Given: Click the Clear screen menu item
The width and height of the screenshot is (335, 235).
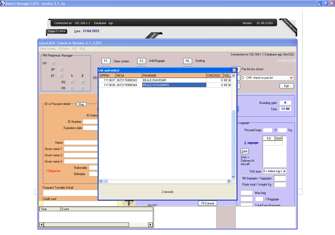Looking at the screenshot, I should coord(48,49).
